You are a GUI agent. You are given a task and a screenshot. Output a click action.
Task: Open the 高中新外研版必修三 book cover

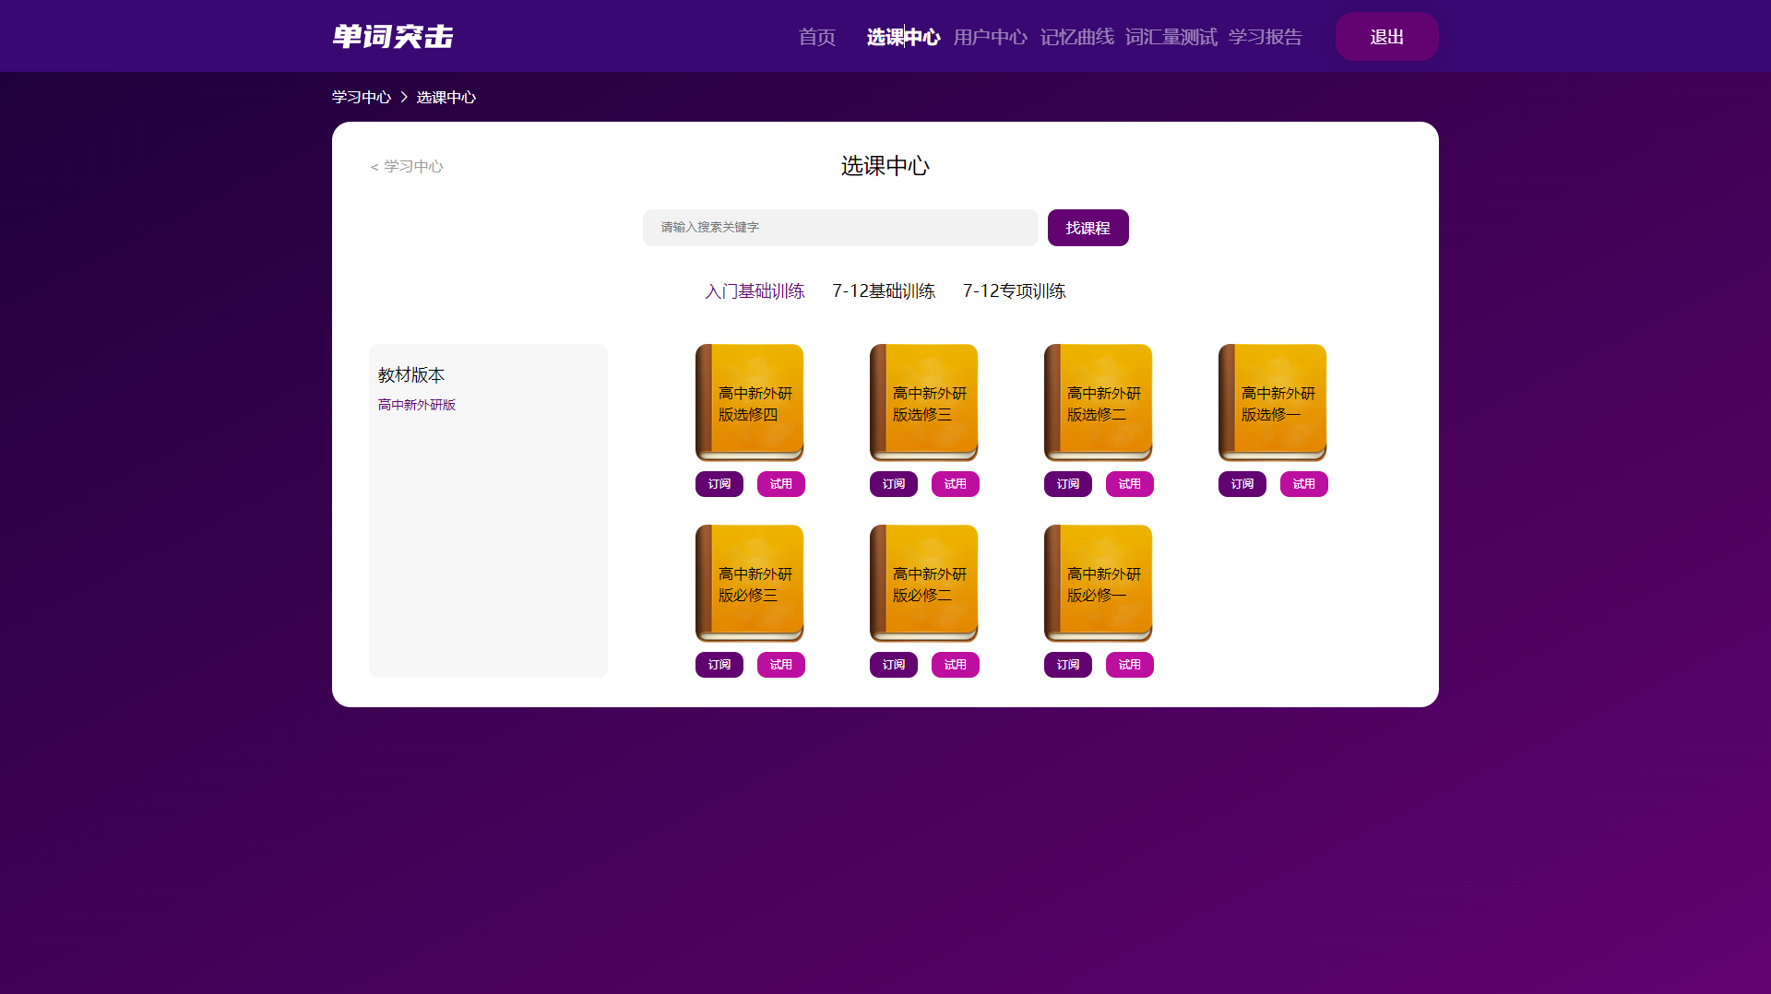[749, 583]
